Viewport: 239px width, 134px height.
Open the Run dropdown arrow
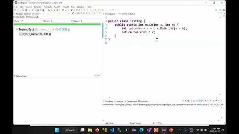click(40, 10)
